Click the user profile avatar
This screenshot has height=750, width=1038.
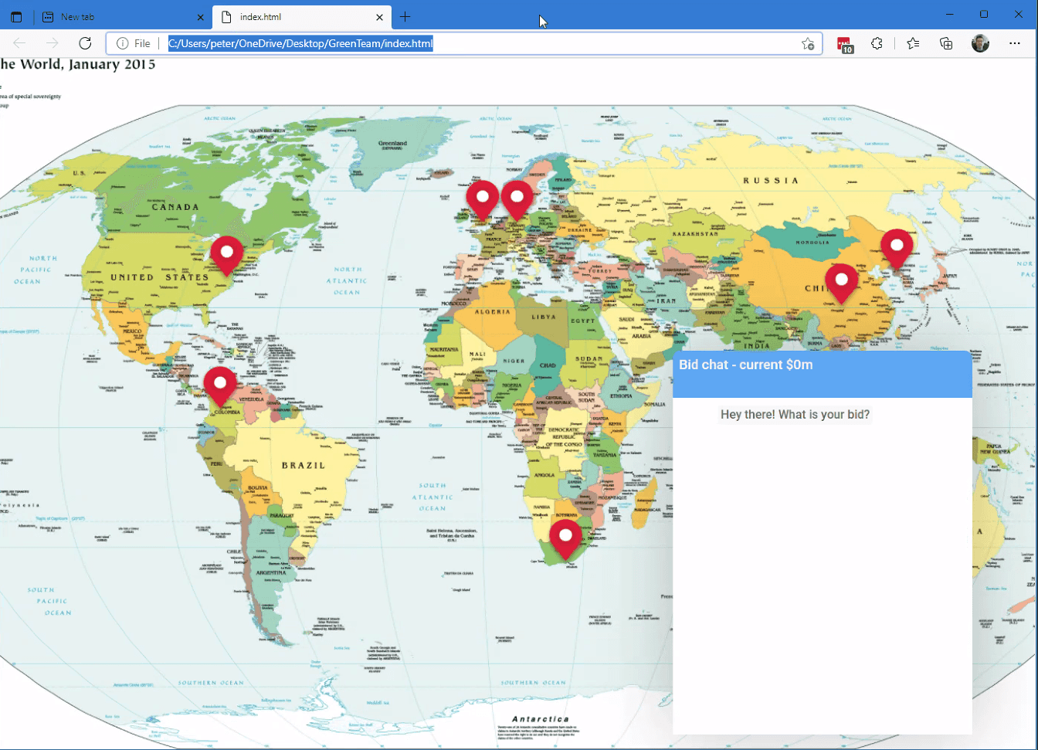(980, 43)
